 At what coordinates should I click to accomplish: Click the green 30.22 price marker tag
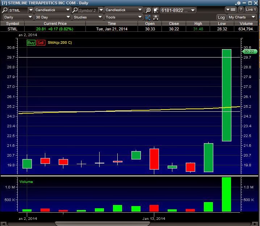click(249, 51)
